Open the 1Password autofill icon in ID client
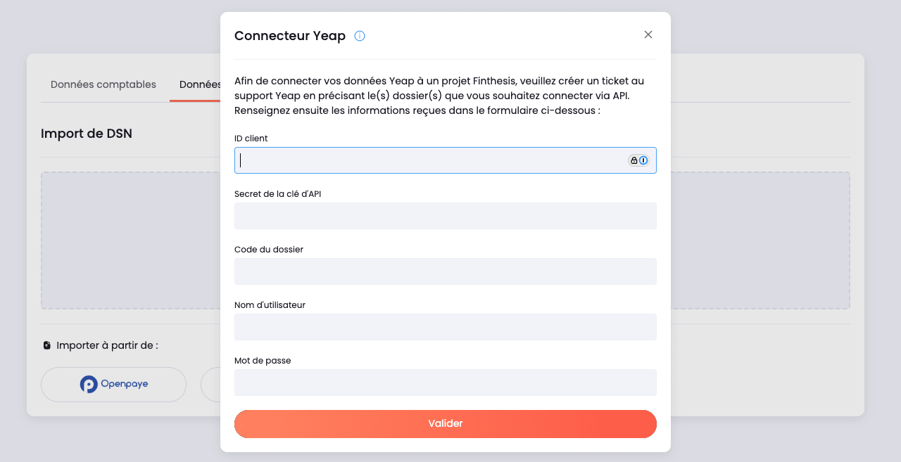901x462 pixels. coord(644,160)
